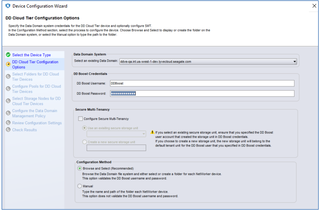Enable Configure Secure Multi-Tenancy checkbox
This screenshot has width=320, height=211.
pos(81,119)
